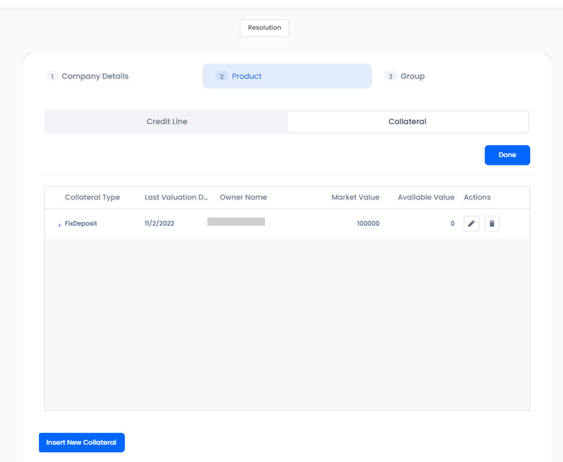The width and height of the screenshot is (563, 462).
Task: Click the Market Value column header
Action: (x=355, y=197)
